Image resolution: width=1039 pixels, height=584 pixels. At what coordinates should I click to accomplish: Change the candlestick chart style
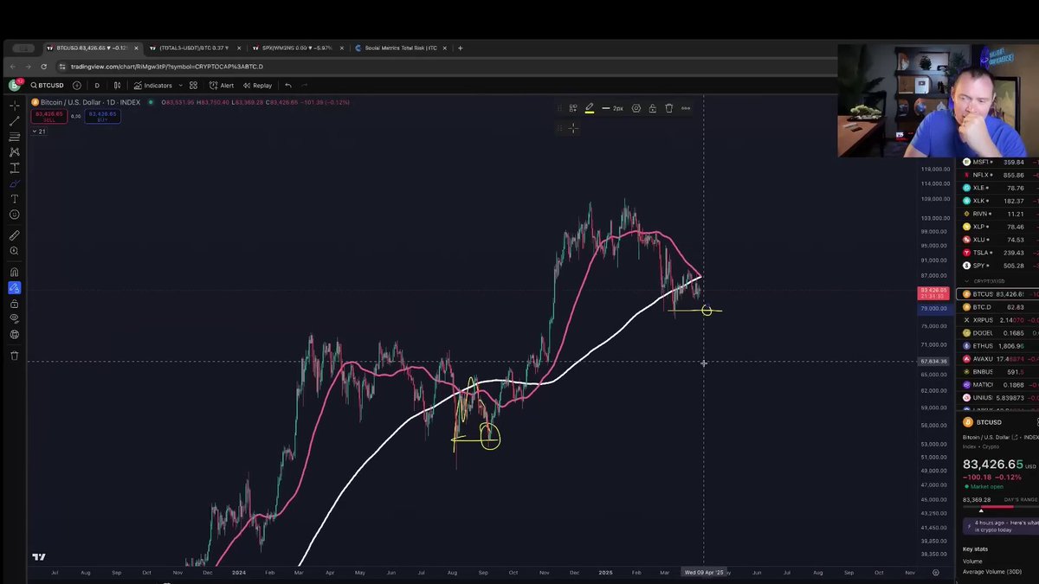coord(118,86)
